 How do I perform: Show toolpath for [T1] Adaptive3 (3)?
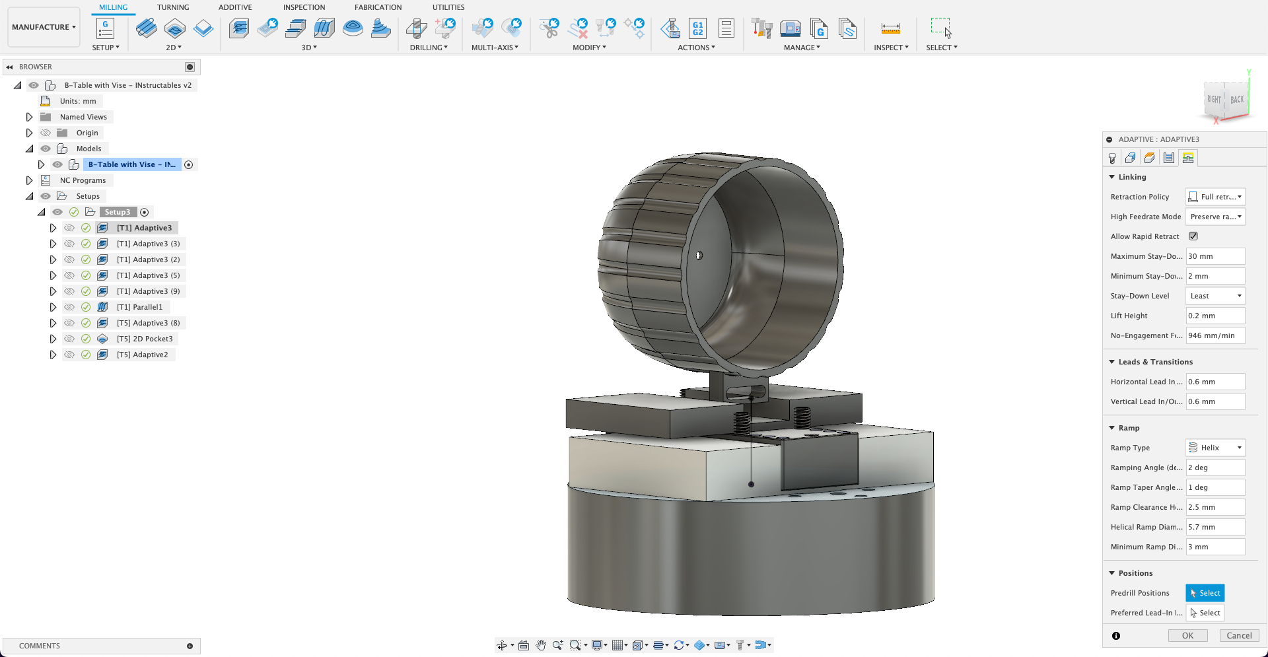coord(69,244)
